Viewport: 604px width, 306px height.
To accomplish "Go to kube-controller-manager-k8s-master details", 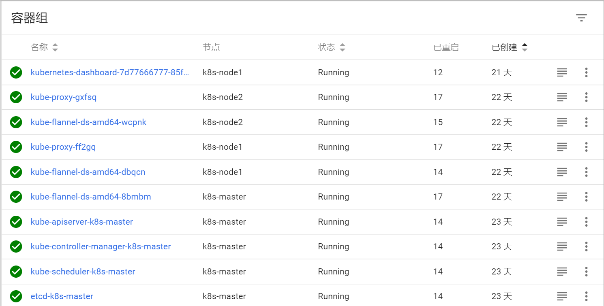I will pos(101,246).
